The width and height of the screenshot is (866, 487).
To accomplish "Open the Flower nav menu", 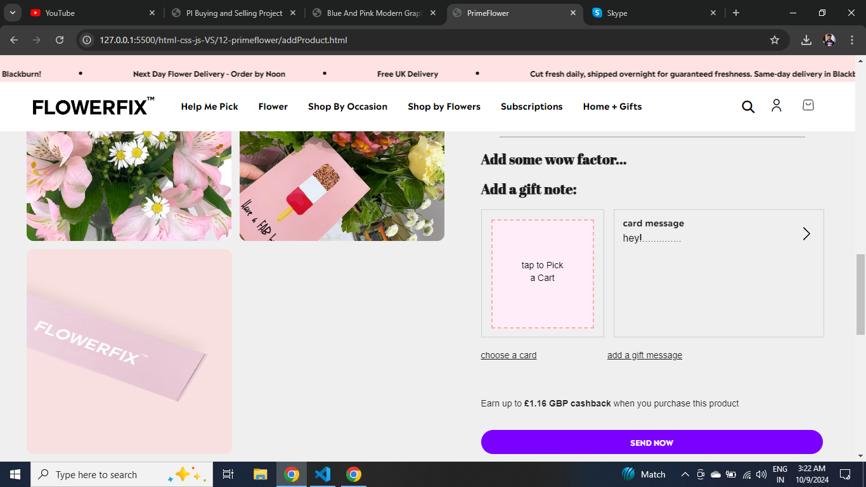I will click(x=273, y=107).
